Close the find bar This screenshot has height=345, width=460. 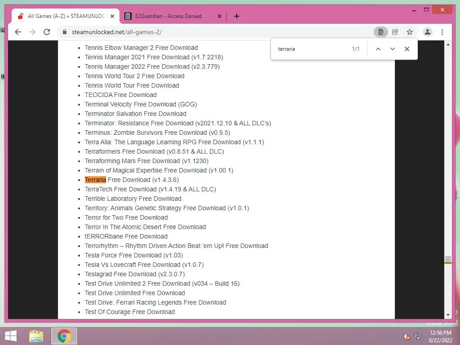pyautogui.click(x=407, y=49)
